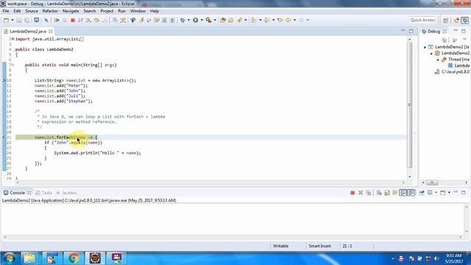Select the C:\Java\jre1.8.0 process entry
The height and width of the screenshot is (265, 471).
pyautogui.click(x=453, y=72)
